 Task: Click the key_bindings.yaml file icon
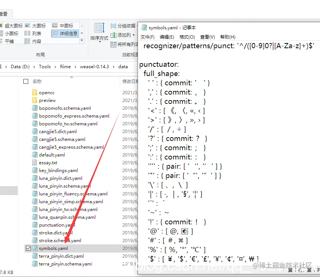coord(35,171)
